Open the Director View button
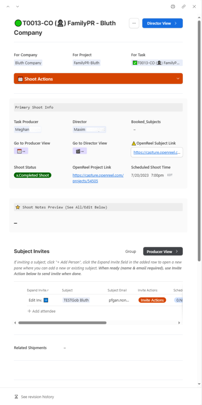This screenshot has height=405, width=202. (x=162, y=23)
